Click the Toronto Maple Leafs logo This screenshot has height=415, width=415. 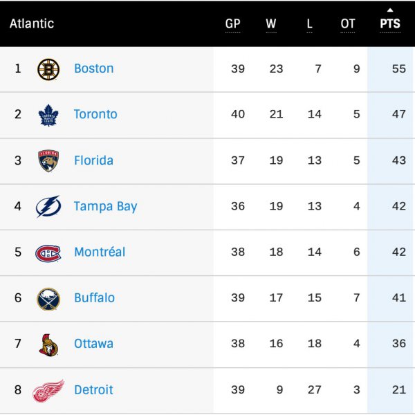pyautogui.click(x=48, y=115)
